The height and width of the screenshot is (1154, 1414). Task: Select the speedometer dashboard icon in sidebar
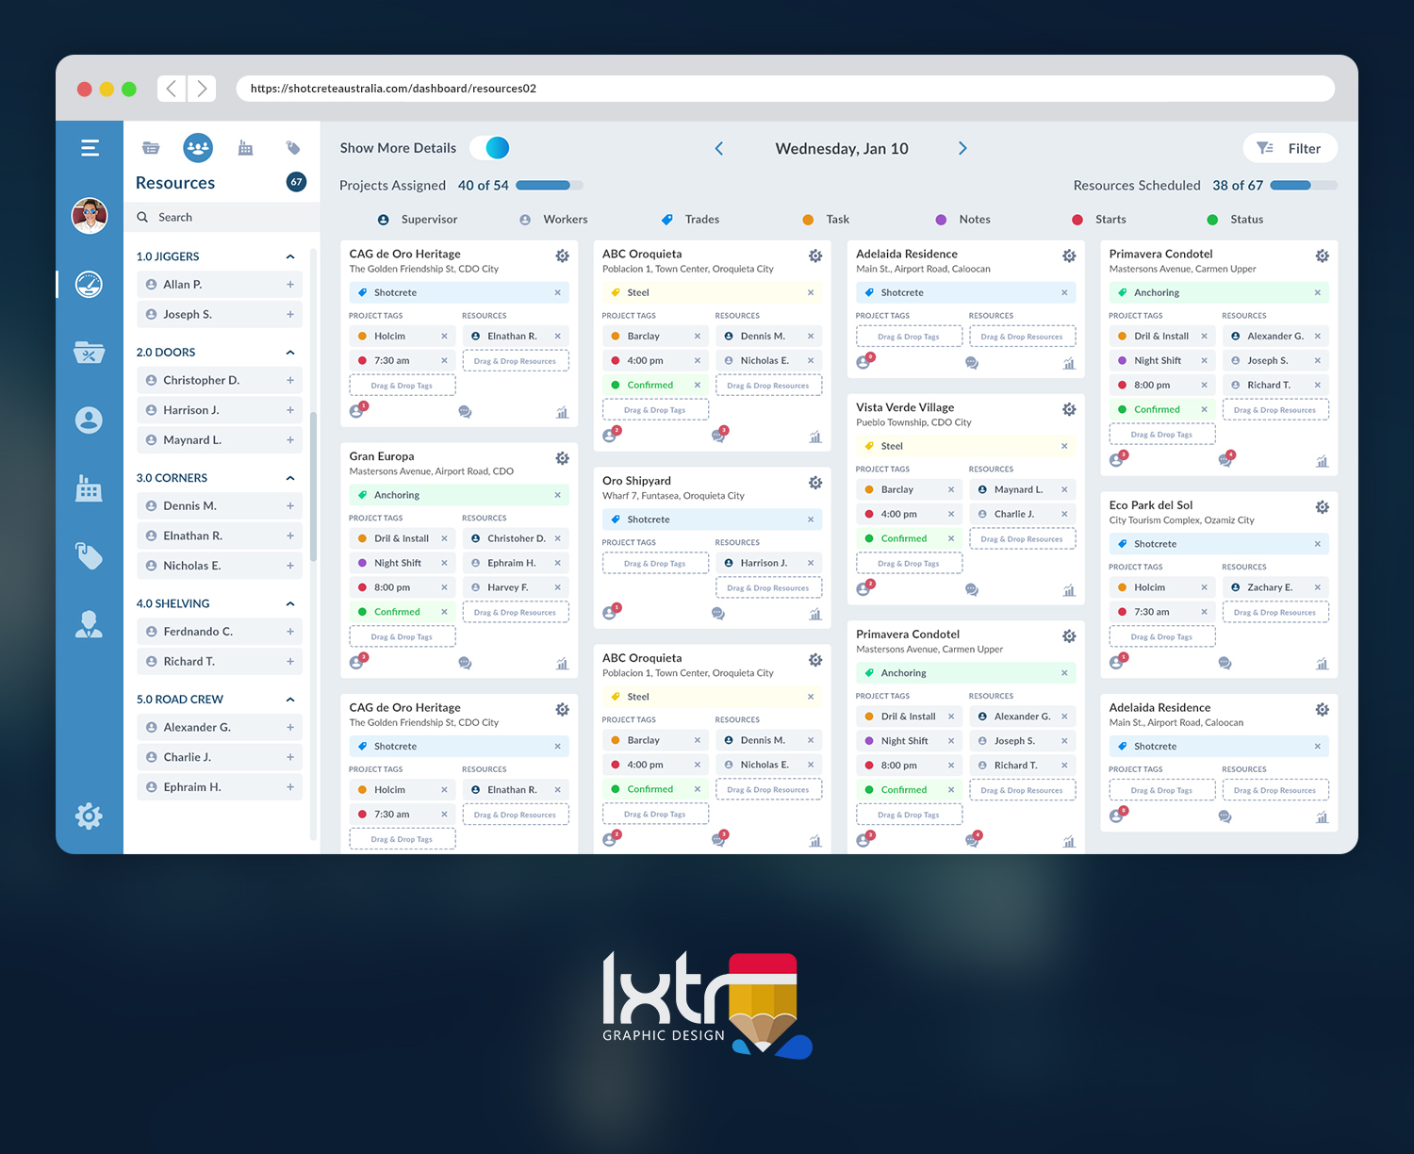coord(89,284)
